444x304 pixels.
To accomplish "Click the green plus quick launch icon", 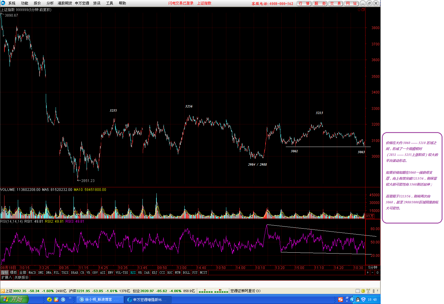I will [49, 300].
